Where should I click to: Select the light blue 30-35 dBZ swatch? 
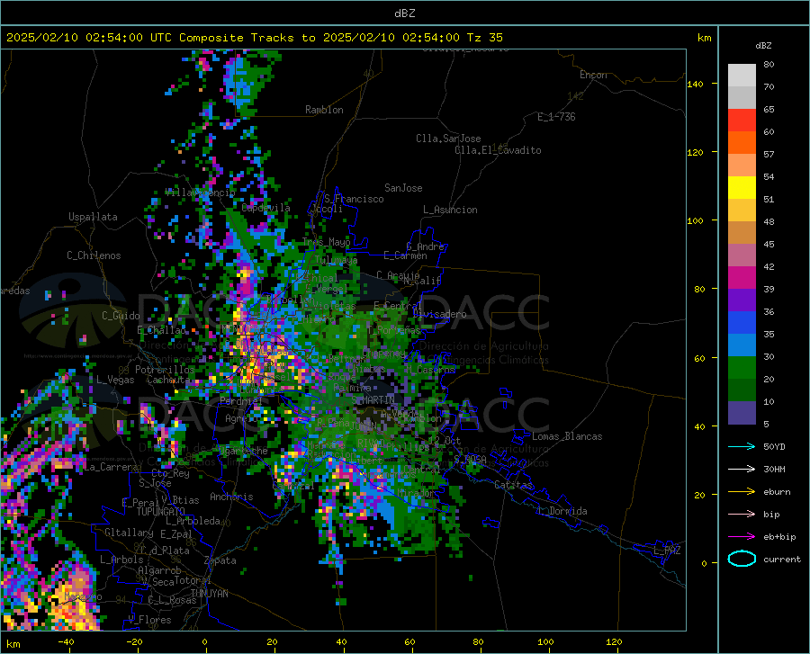click(x=742, y=345)
